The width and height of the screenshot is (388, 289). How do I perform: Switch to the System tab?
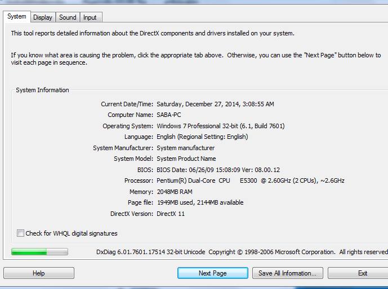[x=17, y=16]
